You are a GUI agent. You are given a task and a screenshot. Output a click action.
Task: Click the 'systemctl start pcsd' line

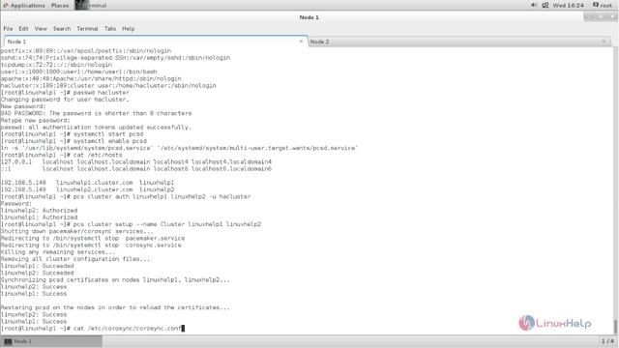point(72,134)
